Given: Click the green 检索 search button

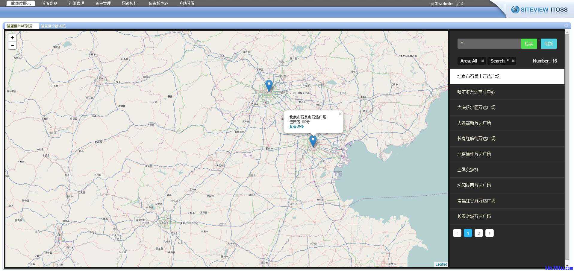Looking at the screenshot, I should point(529,44).
